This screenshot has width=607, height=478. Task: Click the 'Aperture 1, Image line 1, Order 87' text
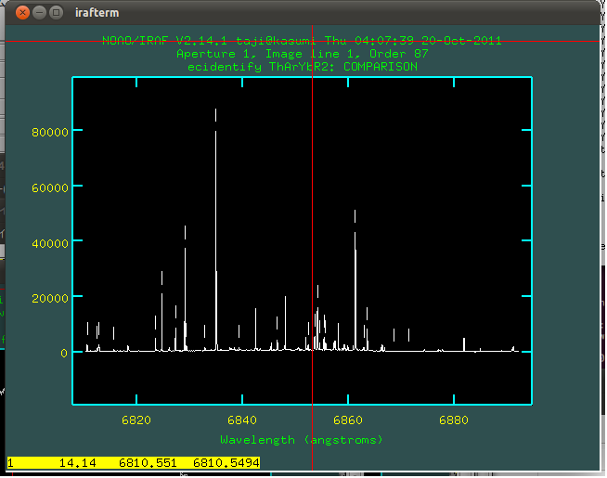(303, 54)
